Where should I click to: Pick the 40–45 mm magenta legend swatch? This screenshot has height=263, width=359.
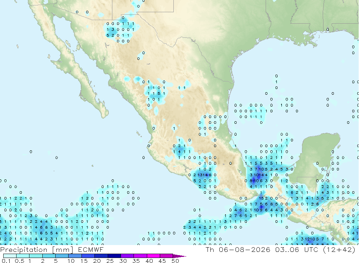pos(153,256)
